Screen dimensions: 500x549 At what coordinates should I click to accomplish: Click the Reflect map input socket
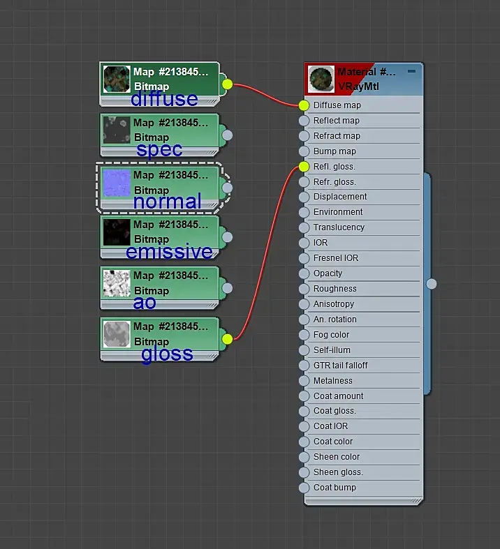(x=304, y=121)
